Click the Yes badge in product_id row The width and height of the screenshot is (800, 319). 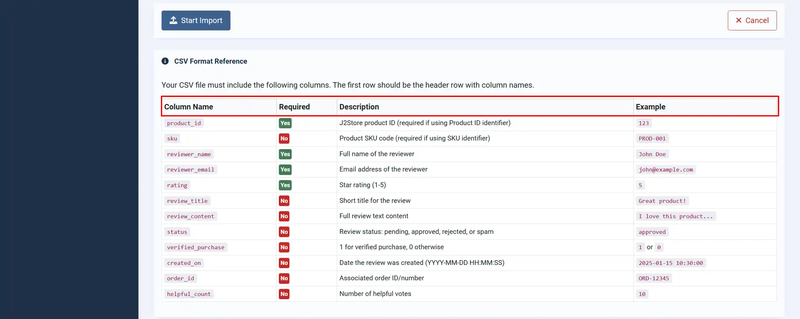[285, 123]
